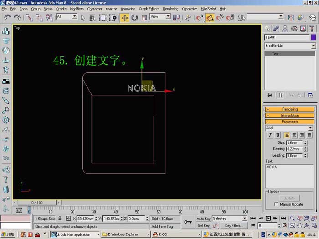Select the Select and Link tool
The image size is (319, 239).
(29, 18)
